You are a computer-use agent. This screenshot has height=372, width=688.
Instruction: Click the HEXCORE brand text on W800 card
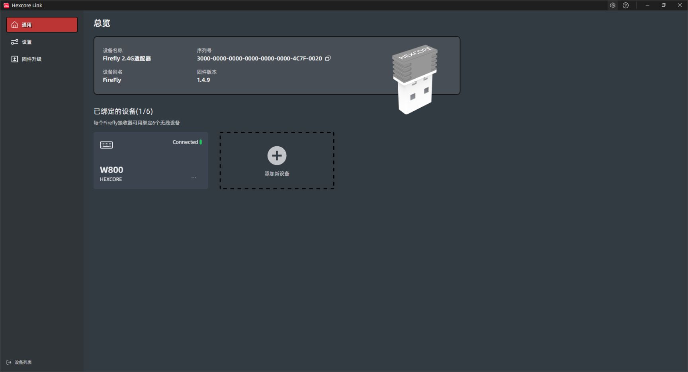[111, 179]
